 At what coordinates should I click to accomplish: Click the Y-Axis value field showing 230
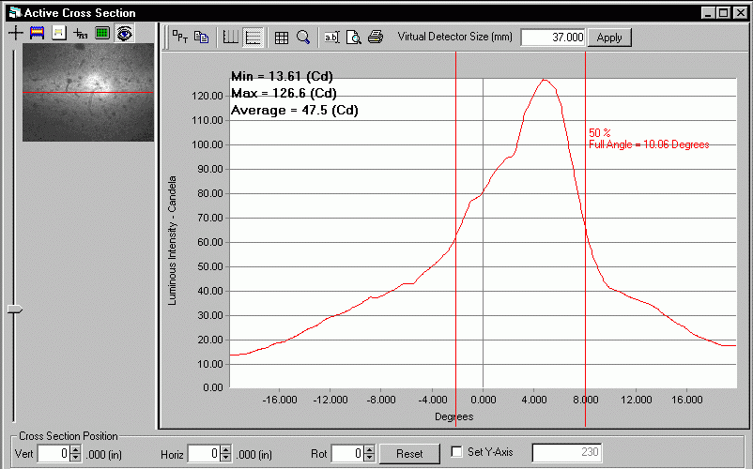coord(567,452)
